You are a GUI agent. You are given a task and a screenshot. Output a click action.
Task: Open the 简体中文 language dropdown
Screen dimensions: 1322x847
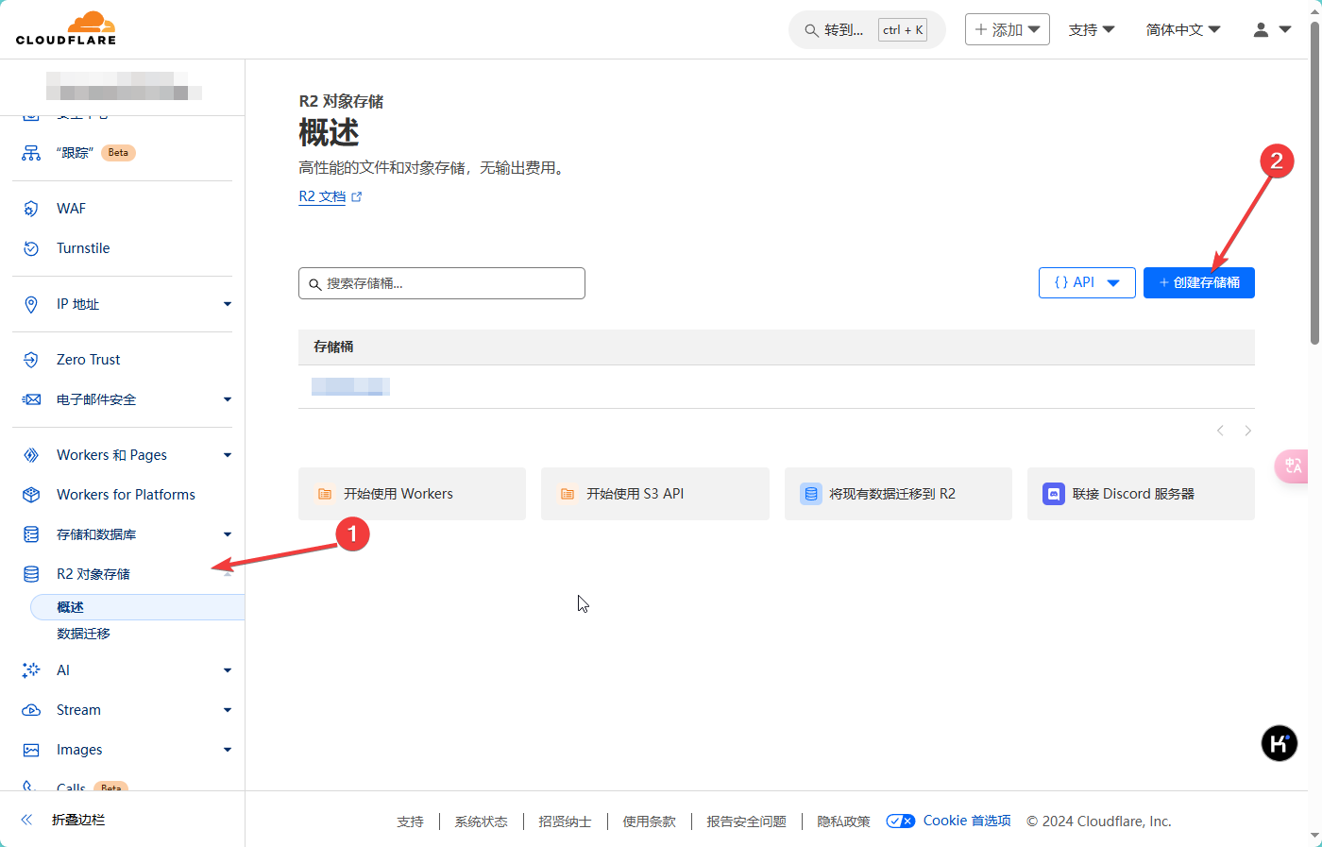(x=1183, y=30)
